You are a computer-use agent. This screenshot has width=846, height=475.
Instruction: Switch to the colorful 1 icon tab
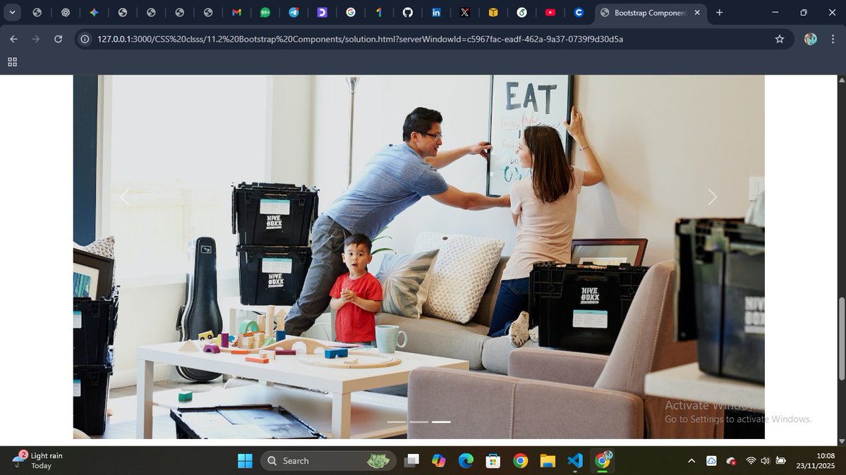pos(380,13)
